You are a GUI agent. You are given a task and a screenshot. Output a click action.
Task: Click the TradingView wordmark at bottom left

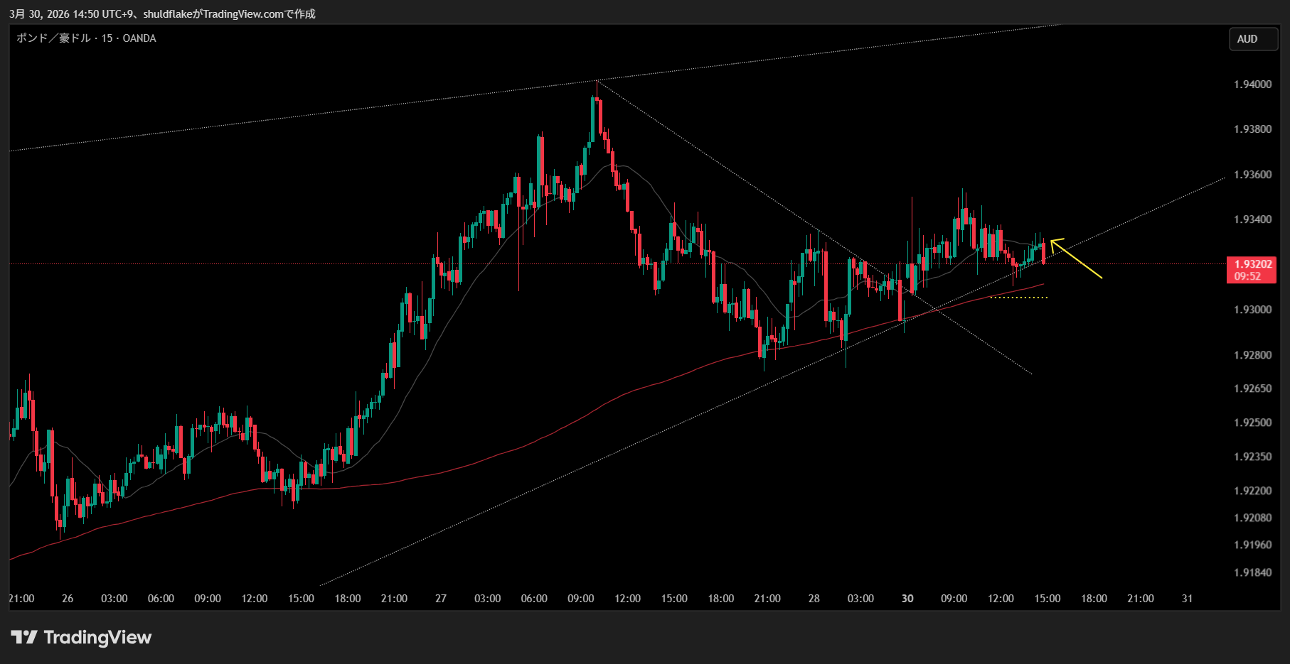pos(97,637)
